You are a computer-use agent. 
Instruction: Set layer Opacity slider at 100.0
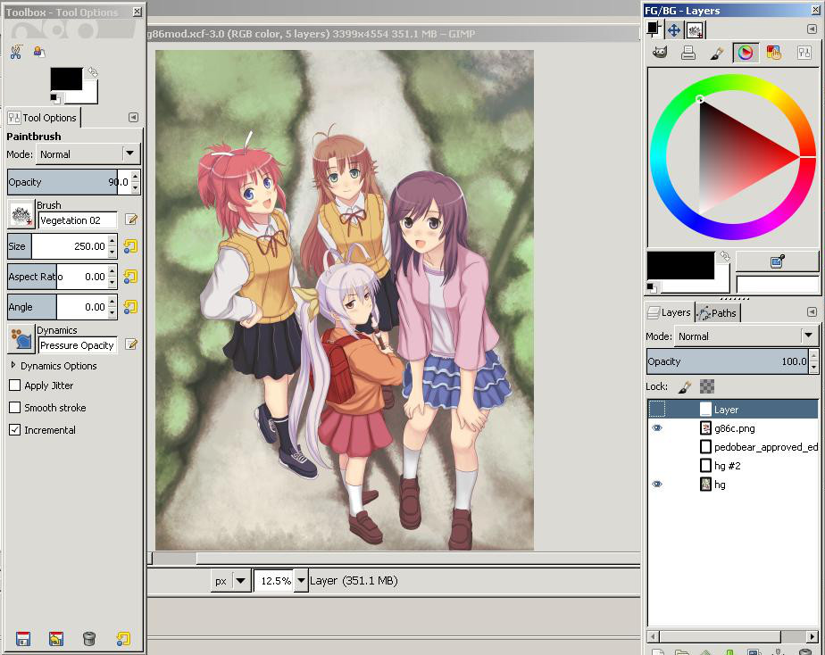pos(728,361)
